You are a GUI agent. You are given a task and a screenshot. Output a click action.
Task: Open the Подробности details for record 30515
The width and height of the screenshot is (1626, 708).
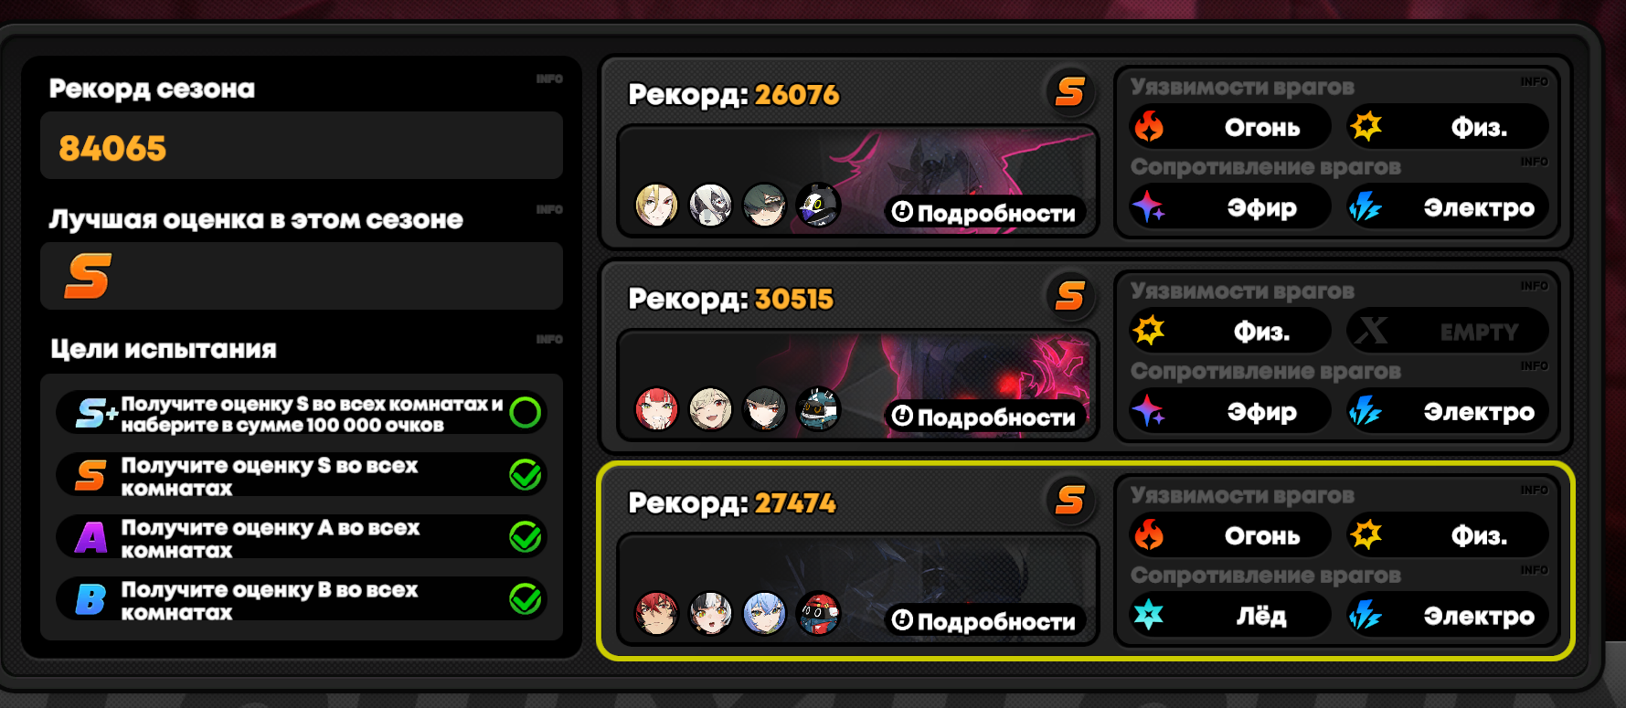[x=983, y=417]
